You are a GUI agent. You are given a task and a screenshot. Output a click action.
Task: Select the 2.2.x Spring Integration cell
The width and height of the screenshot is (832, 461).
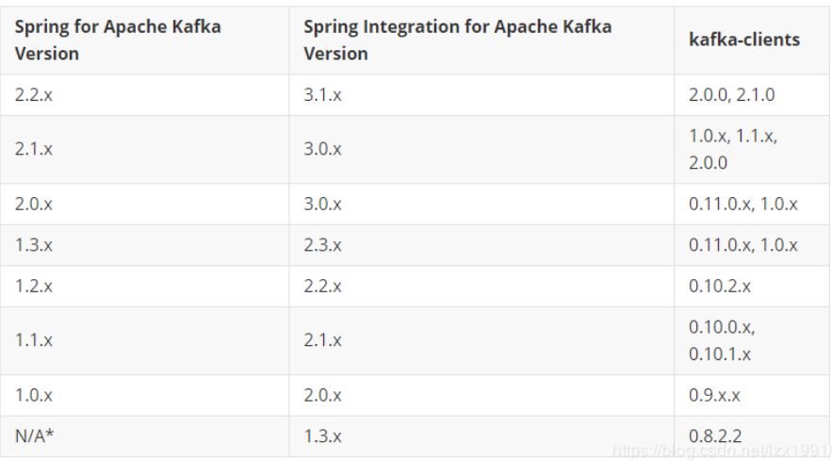point(322,286)
